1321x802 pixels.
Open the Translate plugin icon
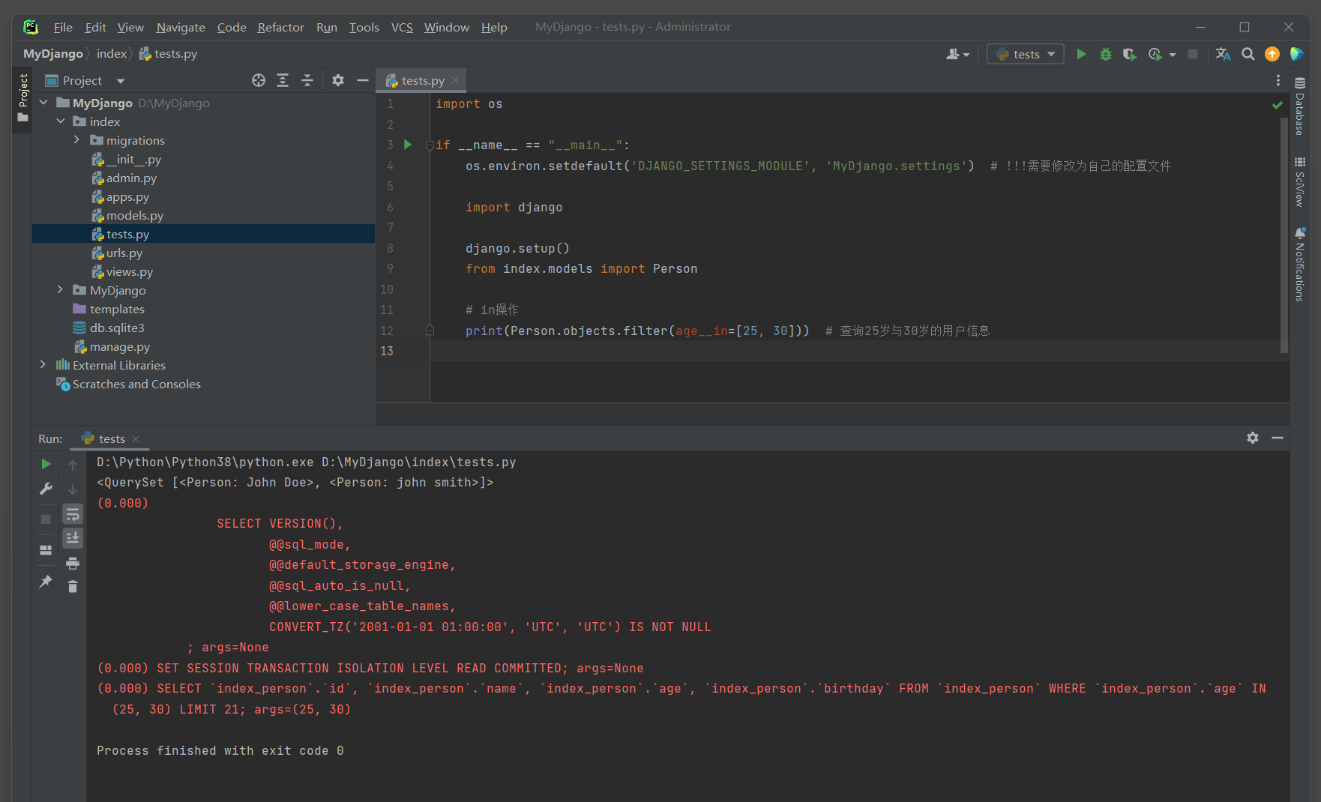click(1223, 54)
